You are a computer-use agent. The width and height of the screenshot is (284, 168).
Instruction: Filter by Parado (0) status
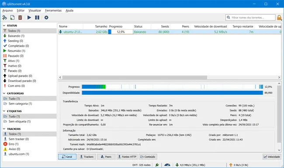tap(30, 71)
